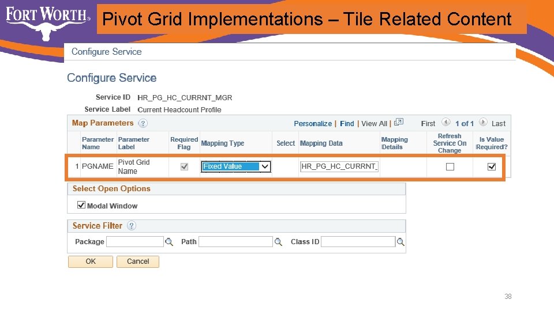The height and width of the screenshot is (311, 554).
Task: Click the Mapping Type column header
Action: point(223,143)
